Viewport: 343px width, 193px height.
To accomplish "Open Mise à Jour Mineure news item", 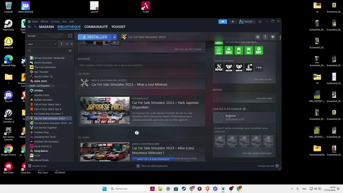I will (141, 83).
